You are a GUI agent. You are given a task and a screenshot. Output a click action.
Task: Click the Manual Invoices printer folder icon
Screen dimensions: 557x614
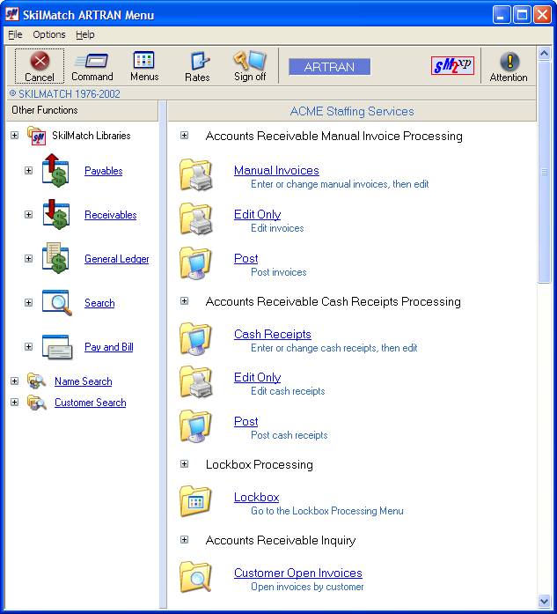coord(196,174)
